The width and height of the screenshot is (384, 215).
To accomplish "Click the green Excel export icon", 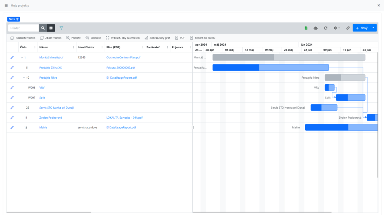I will point(306,28).
